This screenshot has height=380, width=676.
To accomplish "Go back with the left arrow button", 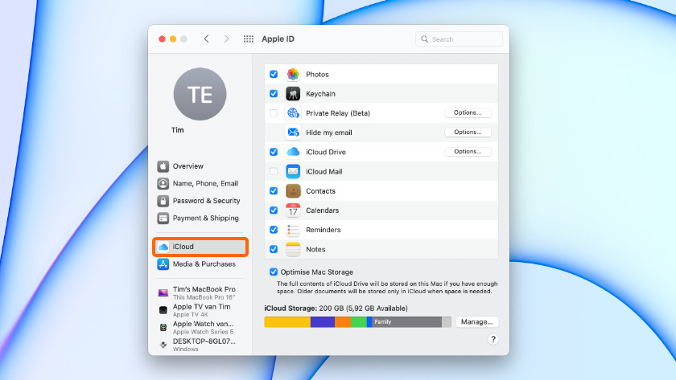I will [207, 39].
